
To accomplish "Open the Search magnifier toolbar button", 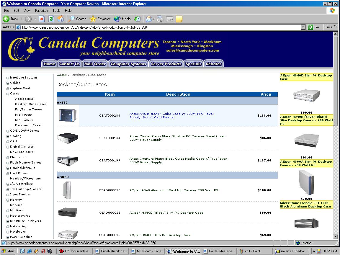I will [77, 19].
